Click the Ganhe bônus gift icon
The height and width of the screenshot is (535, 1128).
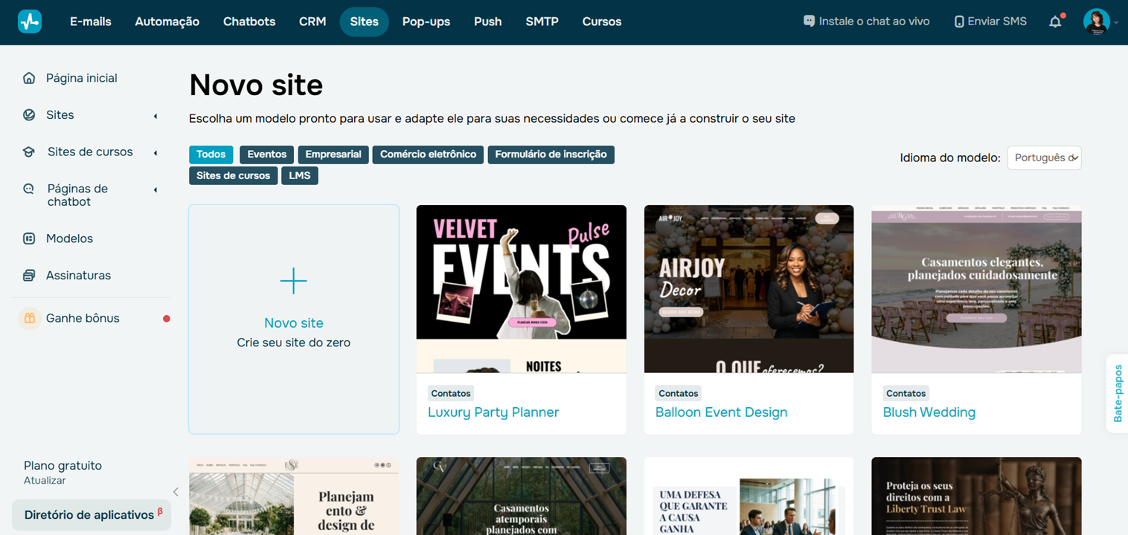click(x=29, y=318)
